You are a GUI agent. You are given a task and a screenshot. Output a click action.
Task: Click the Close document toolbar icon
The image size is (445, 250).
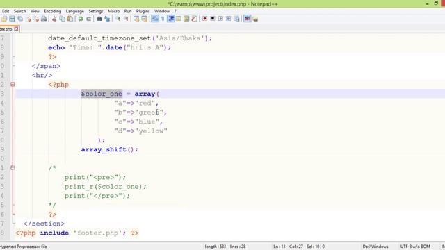[x=29, y=19]
